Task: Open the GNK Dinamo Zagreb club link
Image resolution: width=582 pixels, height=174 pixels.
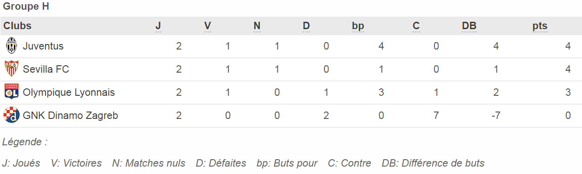Action: (70, 116)
